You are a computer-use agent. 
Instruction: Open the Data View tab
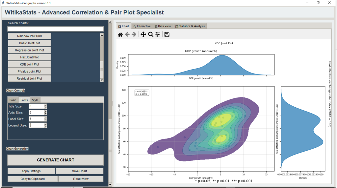[163, 26]
